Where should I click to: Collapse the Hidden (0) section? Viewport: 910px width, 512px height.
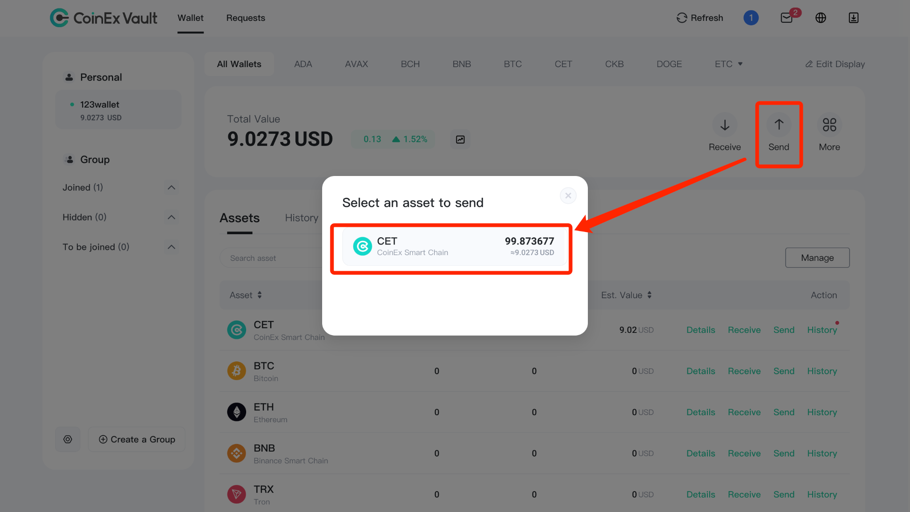(171, 217)
